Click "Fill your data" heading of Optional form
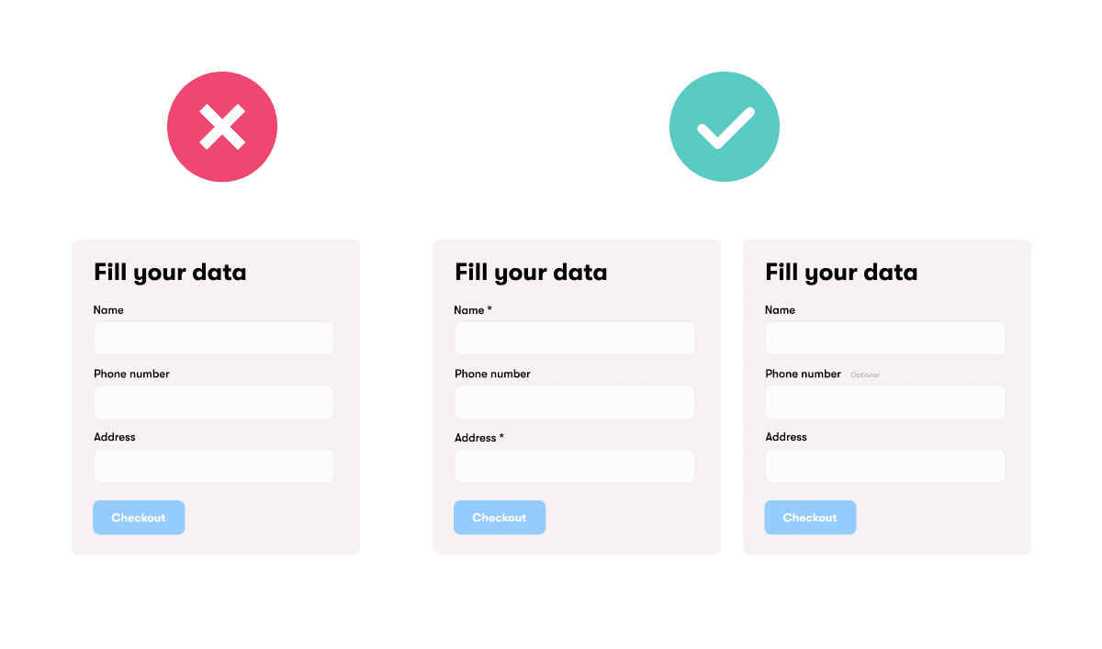Image resolution: width=1102 pixels, height=649 pixels. [841, 273]
